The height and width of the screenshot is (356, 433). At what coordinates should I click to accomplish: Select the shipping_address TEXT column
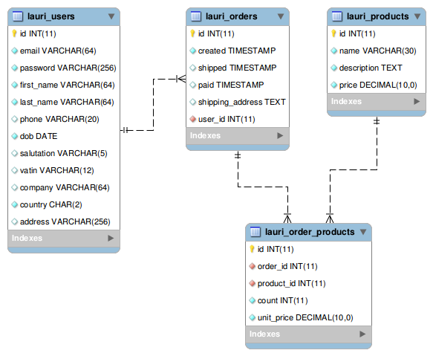click(238, 102)
